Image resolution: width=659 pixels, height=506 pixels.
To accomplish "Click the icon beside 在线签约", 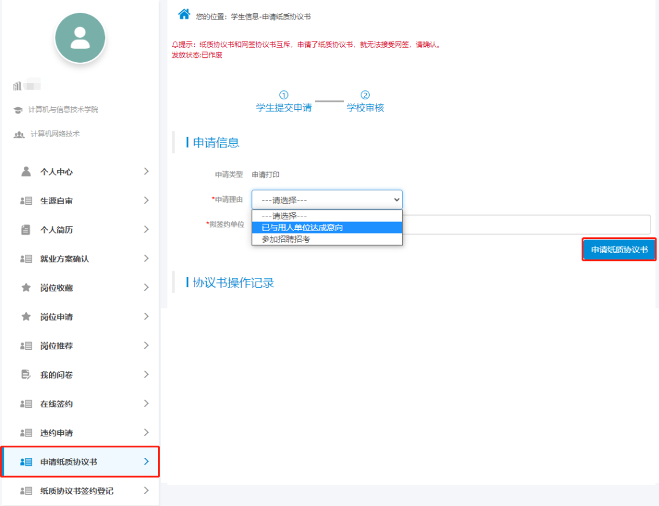I will 26,404.
